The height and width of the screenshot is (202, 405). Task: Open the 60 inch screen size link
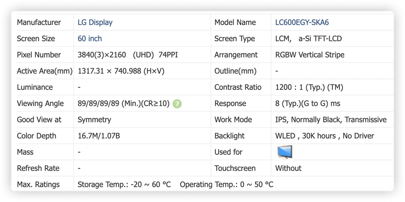click(x=89, y=38)
